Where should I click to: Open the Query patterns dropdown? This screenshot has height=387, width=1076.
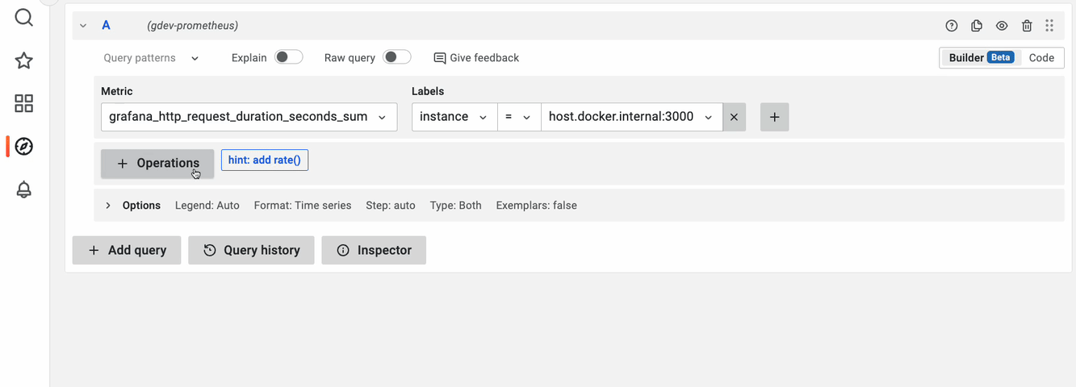(x=151, y=58)
